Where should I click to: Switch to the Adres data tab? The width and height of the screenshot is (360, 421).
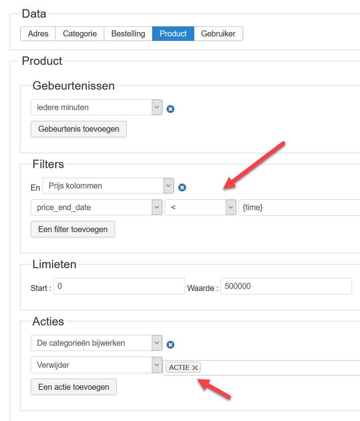coord(38,34)
